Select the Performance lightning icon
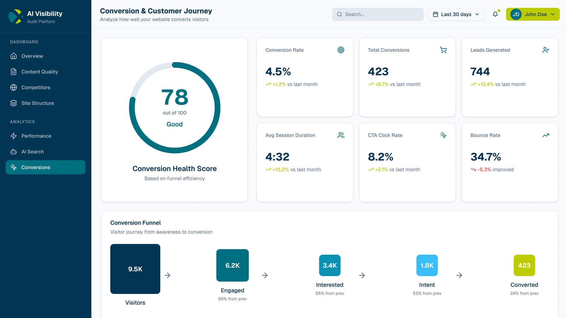Screen dimensions: 566x318 [x=13, y=136]
